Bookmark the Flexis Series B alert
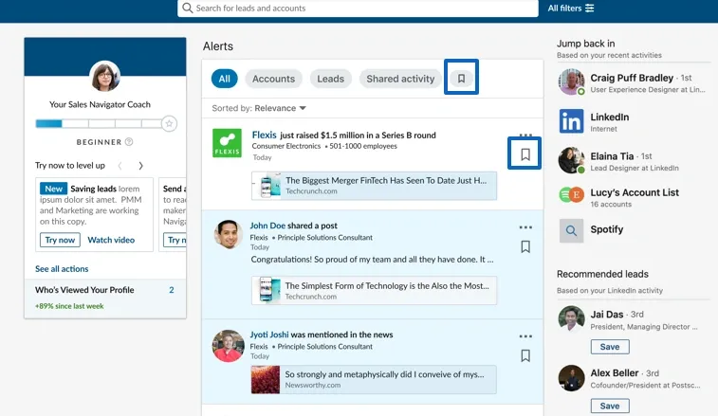The image size is (718, 416). coord(525,154)
